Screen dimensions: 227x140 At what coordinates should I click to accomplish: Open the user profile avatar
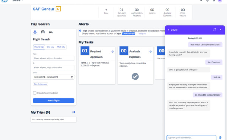pos(220,1)
